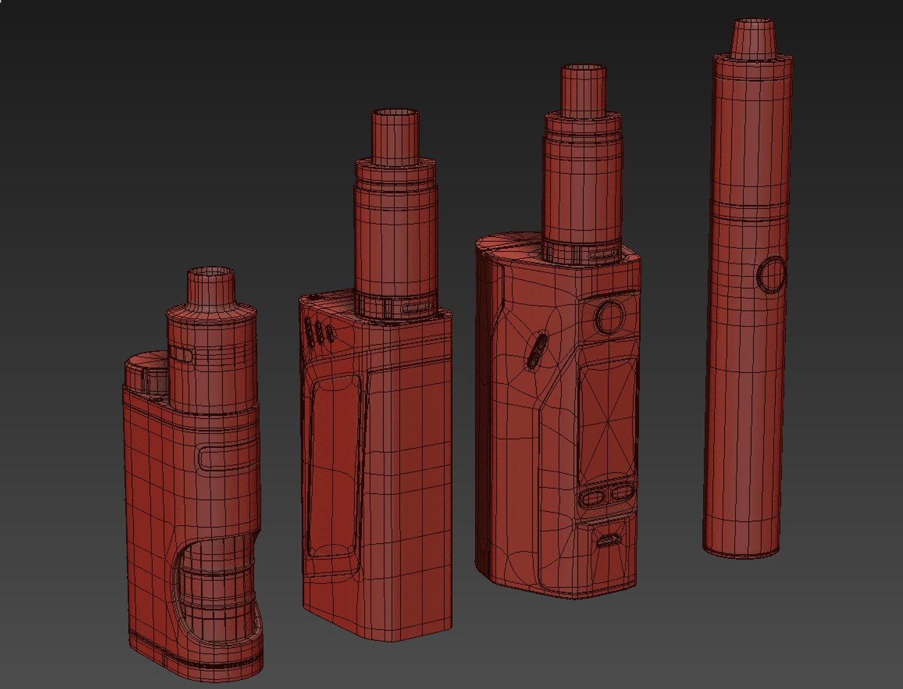Viewport: 903px width, 689px height.
Task: Click the drip tip of the pen vape
Action: click(753, 40)
